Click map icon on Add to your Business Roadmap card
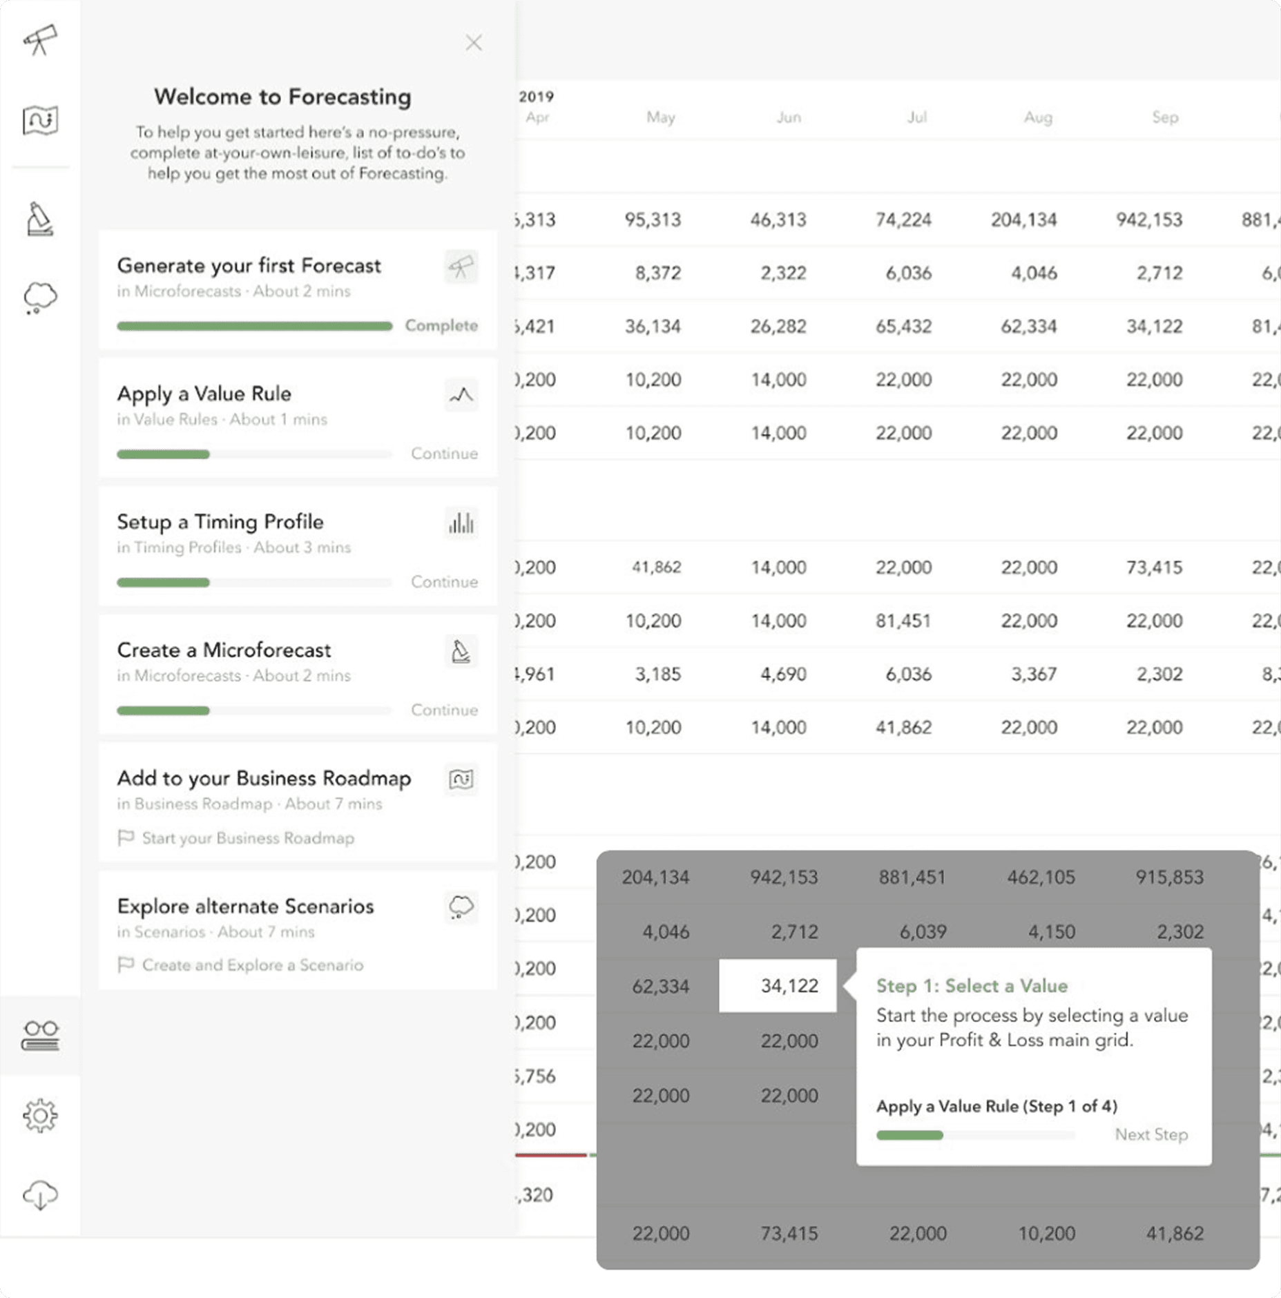 461,779
